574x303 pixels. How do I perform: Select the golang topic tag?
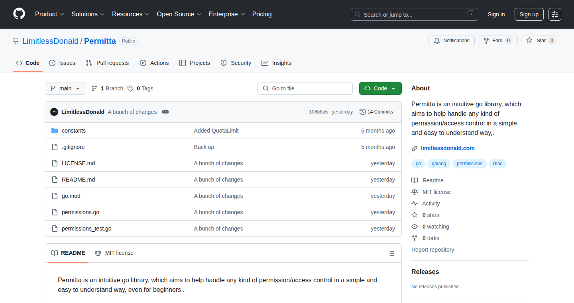[x=439, y=164]
